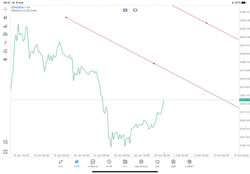Viewport: 250px width, 174px height.
Task: Switch to the ราคา quotes tab
Action: (61, 163)
